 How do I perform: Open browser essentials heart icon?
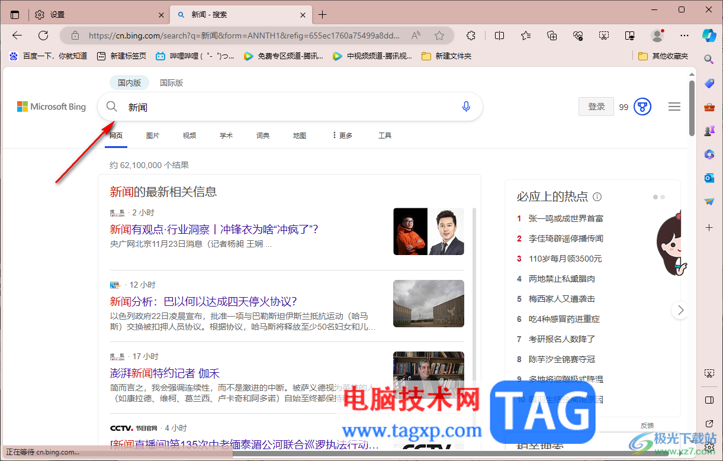(x=578, y=36)
